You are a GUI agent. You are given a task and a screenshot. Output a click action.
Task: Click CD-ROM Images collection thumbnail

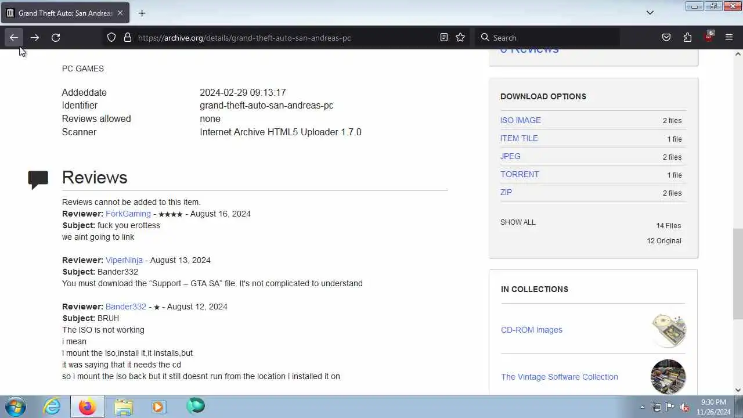coord(668,330)
